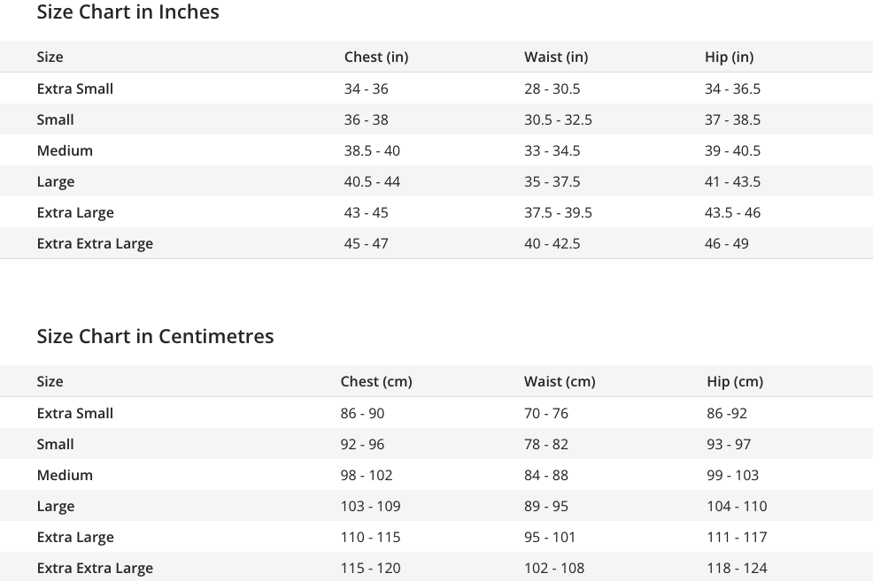
Task: Click the 'Size Chart in Centimetres' heading
Action: point(155,336)
